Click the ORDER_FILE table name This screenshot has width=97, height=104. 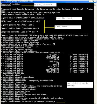tap(53, 72)
